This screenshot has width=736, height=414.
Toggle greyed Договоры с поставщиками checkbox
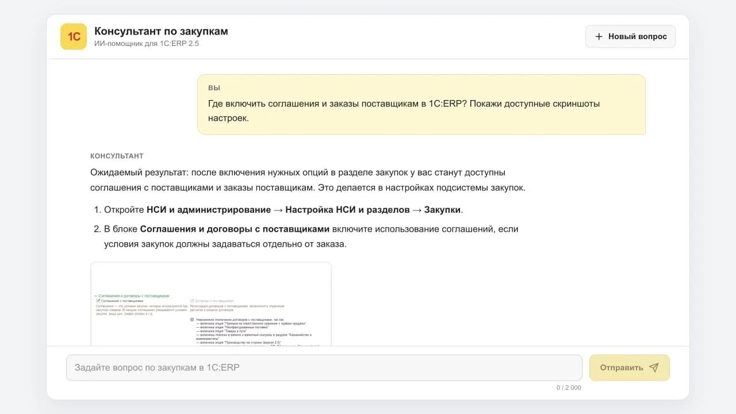coord(192,301)
